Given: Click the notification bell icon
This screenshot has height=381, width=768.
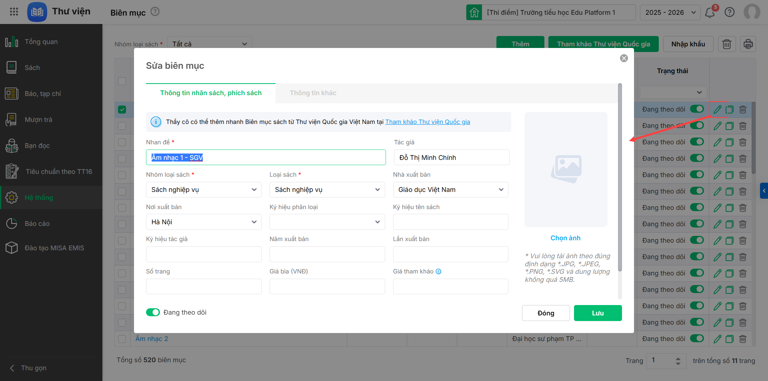Looking at the screenshot, I should click(x=710, y=13).
